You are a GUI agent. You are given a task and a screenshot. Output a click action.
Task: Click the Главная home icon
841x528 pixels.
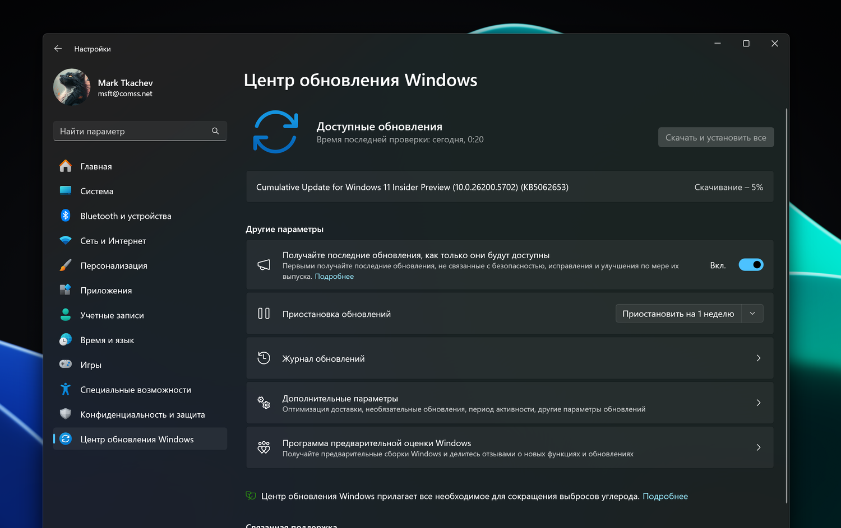click(x=66, y=166)
